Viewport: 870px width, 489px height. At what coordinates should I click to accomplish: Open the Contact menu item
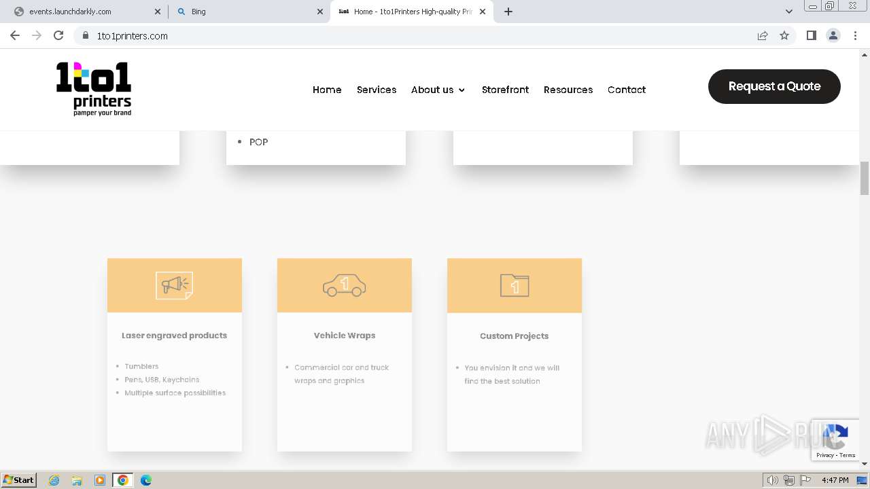click(627, 90)
